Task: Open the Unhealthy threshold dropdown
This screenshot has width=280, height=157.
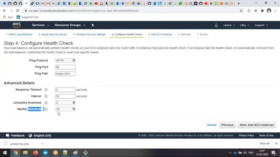Action: click(x=65, y=103)
